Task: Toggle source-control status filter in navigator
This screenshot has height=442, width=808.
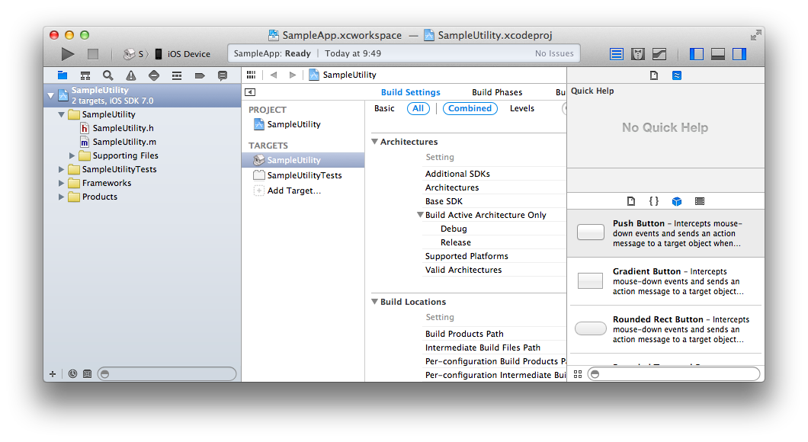Action: pyautogui.click(x=87, y=374)
